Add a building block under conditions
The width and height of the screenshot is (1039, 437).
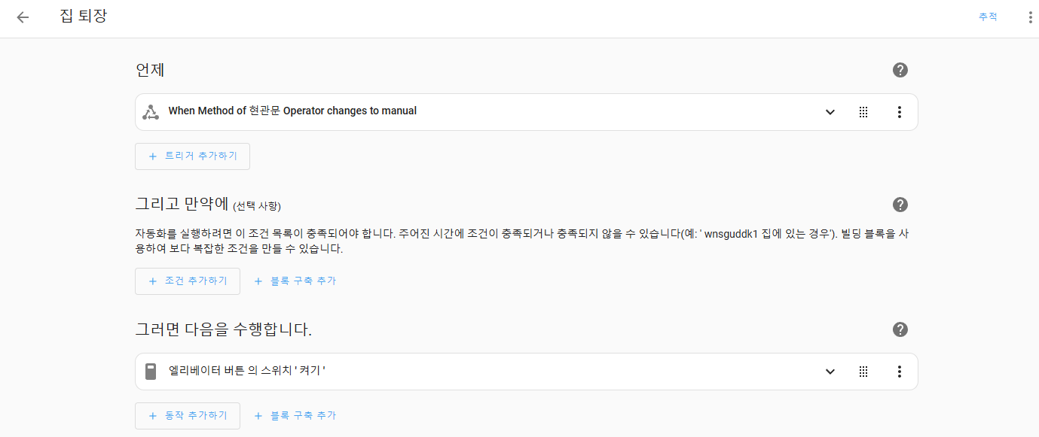(x=295, y=281)
